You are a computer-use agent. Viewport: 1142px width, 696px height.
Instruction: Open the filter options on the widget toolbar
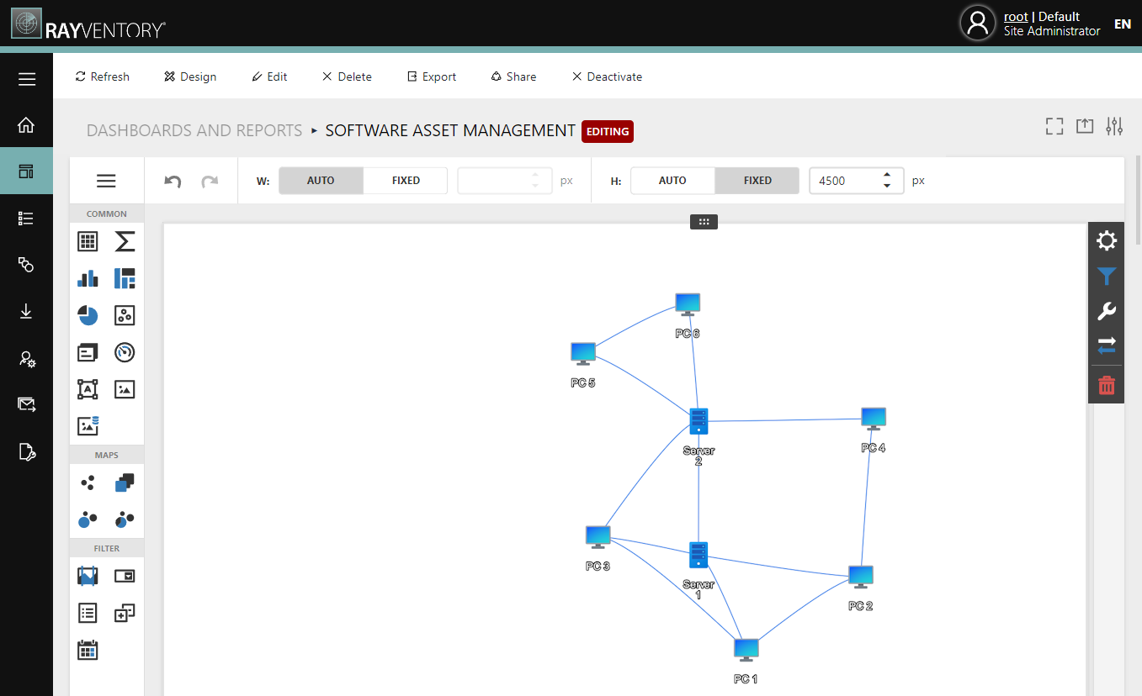1106,277
